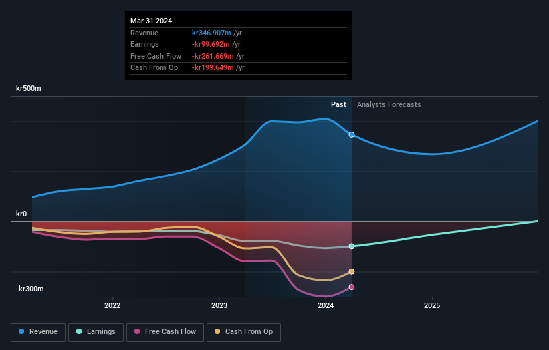This screenshot has width=549, height=350.
Task: Click the Earnings row label in tooltip
Action: point(144,44)
